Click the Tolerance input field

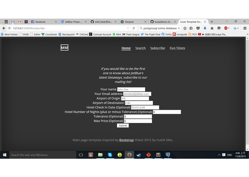pyautogui.click(x=138, y=116)
